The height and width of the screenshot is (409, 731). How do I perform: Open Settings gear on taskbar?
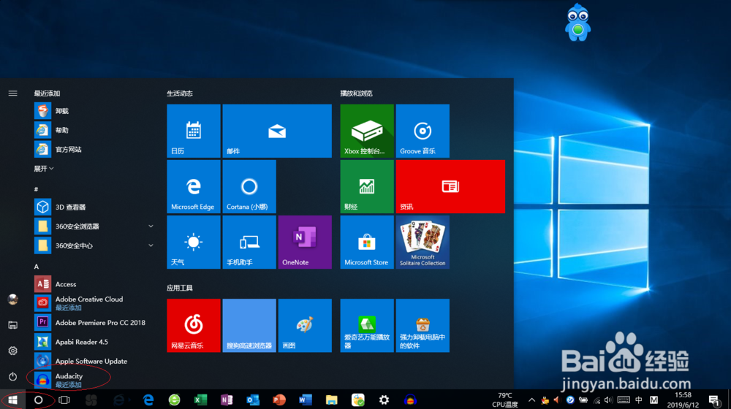coord(384,400)
